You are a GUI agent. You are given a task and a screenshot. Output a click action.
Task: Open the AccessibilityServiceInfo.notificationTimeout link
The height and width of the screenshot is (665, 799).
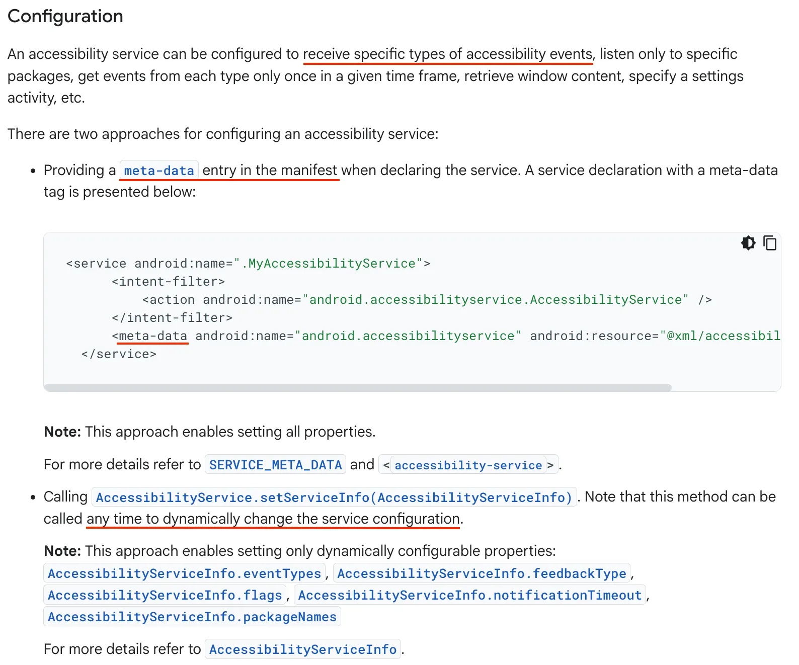[470, 595]
